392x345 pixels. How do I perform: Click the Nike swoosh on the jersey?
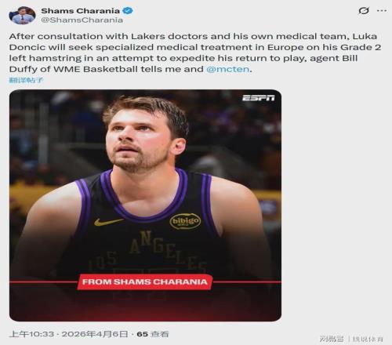pyautogui.click(x=108, y=222)
